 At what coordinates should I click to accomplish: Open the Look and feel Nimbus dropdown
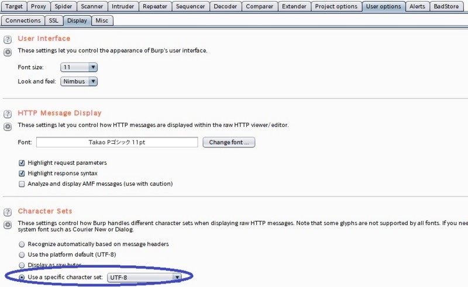(79, 81)
